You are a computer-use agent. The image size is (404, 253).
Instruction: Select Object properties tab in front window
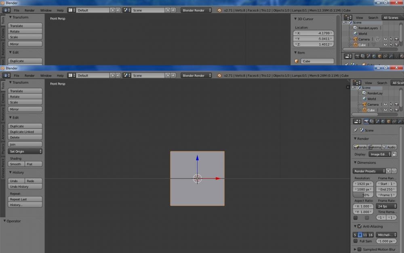click(x=389, y=121)
